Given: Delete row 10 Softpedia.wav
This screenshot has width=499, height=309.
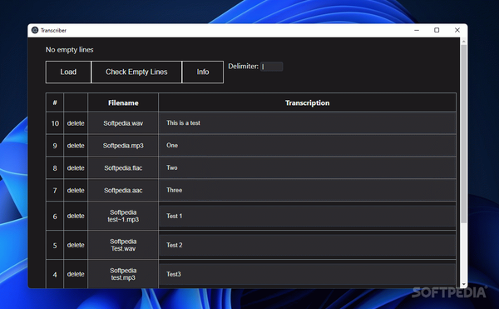Looking at the screenshot, I should pyautogui.click(x=76, y=123).
